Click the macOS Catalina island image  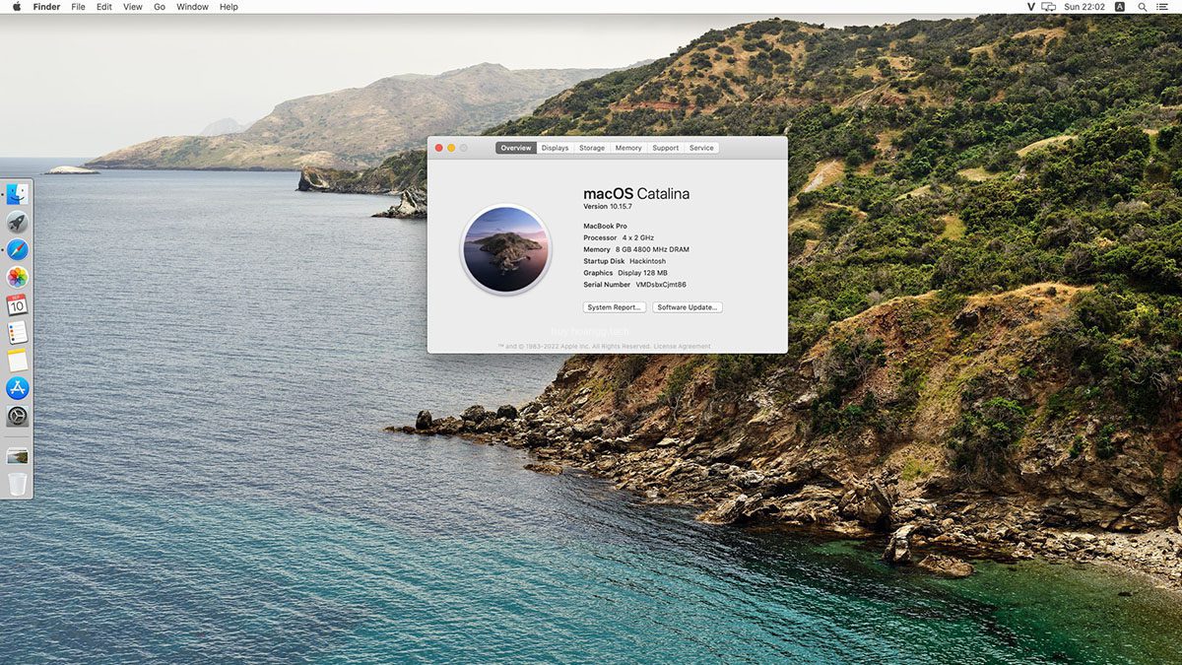pos(504,249)
